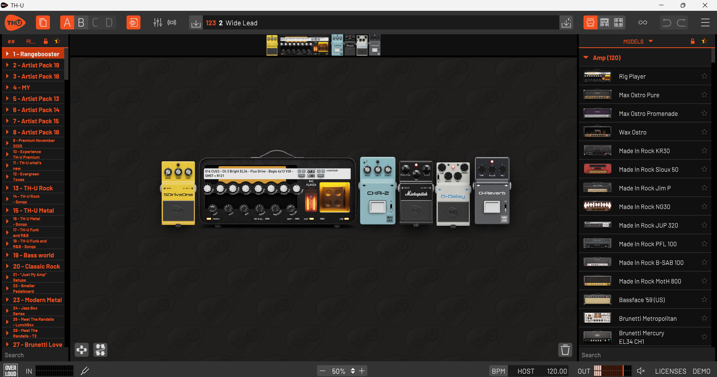Image resolution: width=717 pixels, height=377 pixels.
Task: Favorite Made In Rock Sioux 50
Action: (x=704, y=169)
